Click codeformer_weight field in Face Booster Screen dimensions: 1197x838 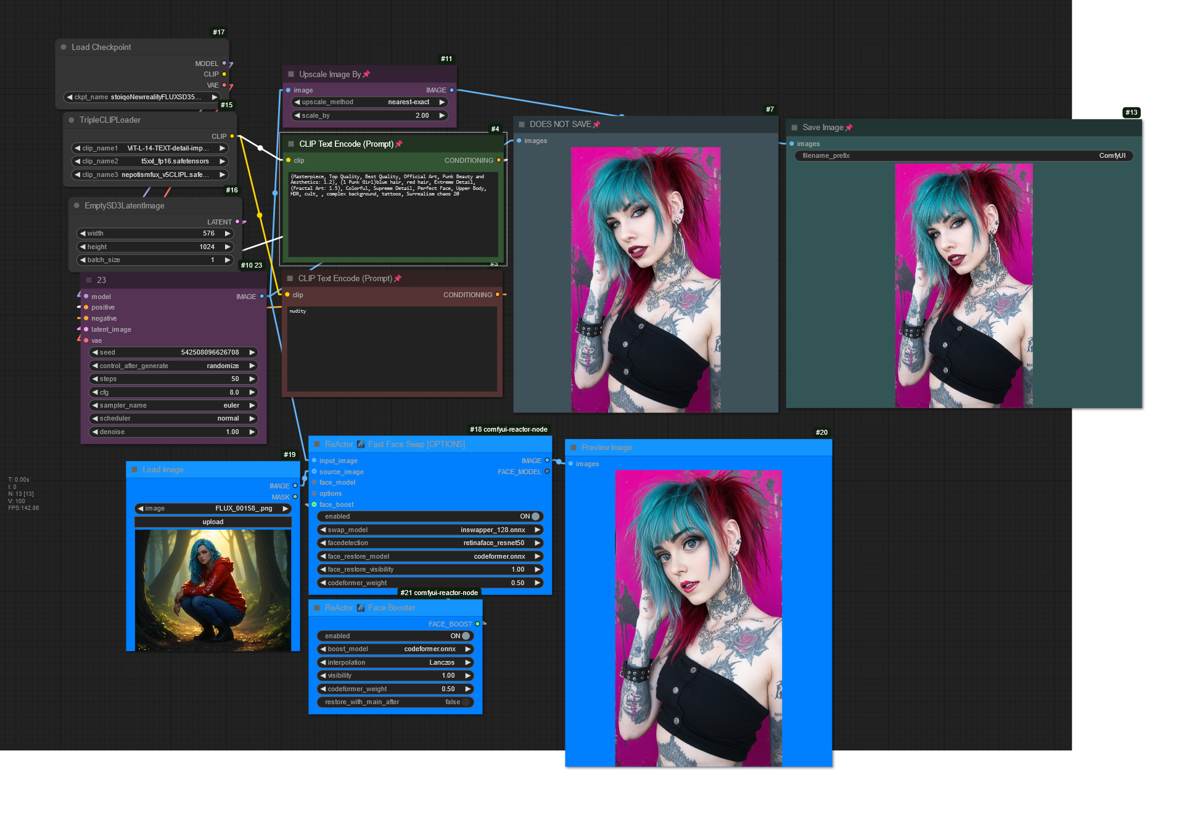click(x=395, y=689)
